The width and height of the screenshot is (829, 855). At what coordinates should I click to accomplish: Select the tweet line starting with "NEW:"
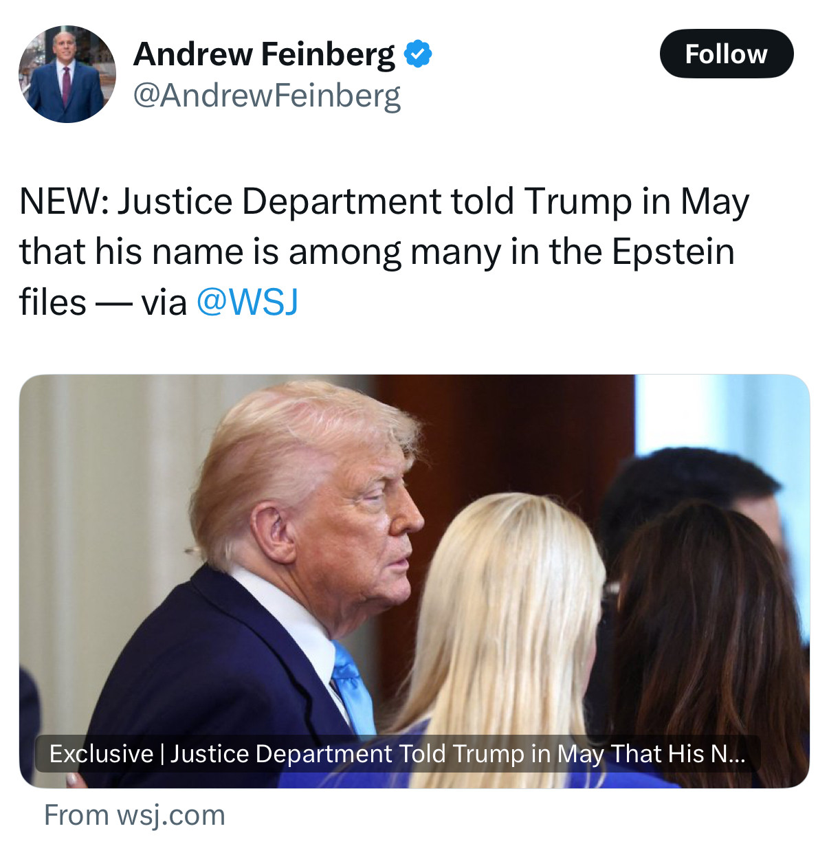click(384, 201)
